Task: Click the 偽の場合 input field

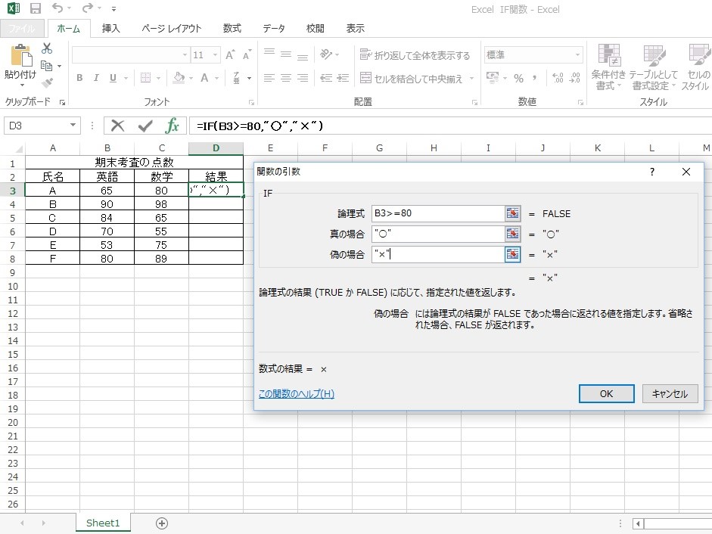Action: tap(437, 255)
